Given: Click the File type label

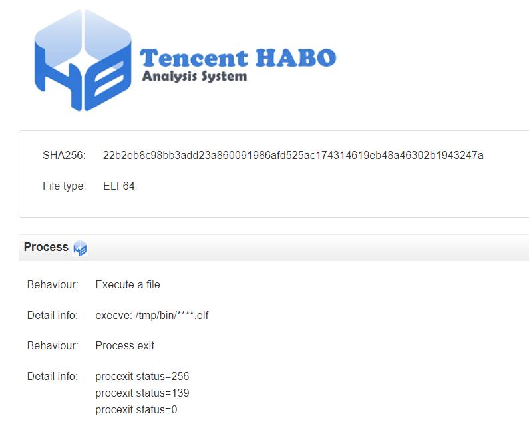Looking at the screenshot, I should tap(65, 186).
